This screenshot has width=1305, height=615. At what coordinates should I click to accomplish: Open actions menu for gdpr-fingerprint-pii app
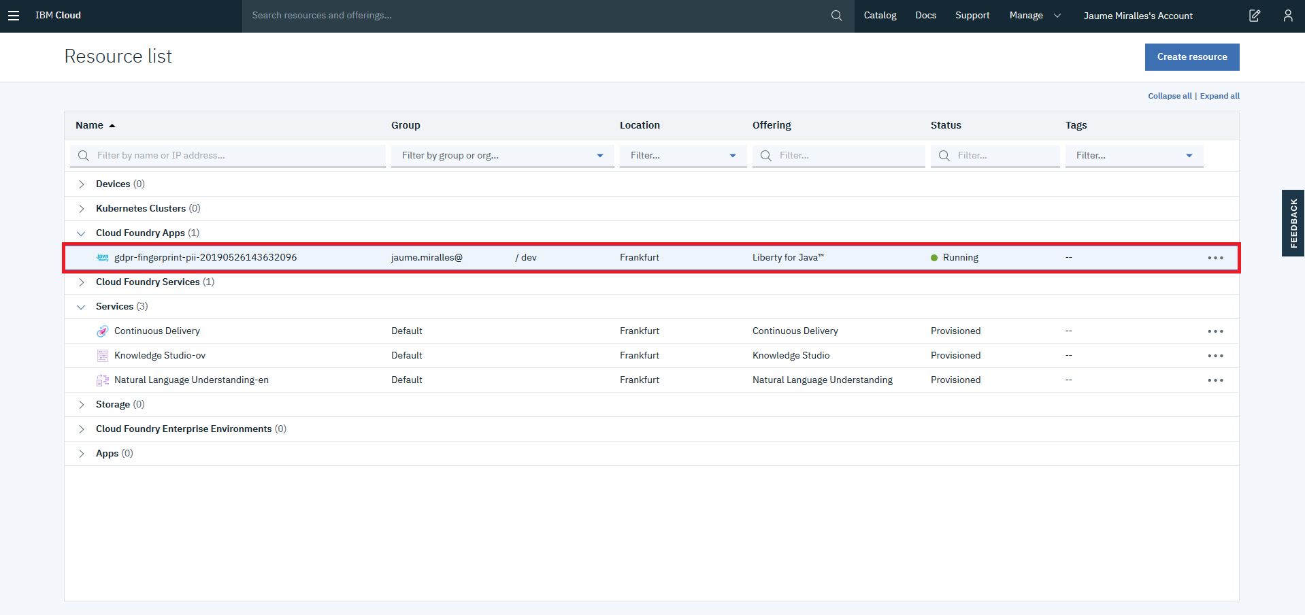pyautogui.click(x=1215, y=258)
